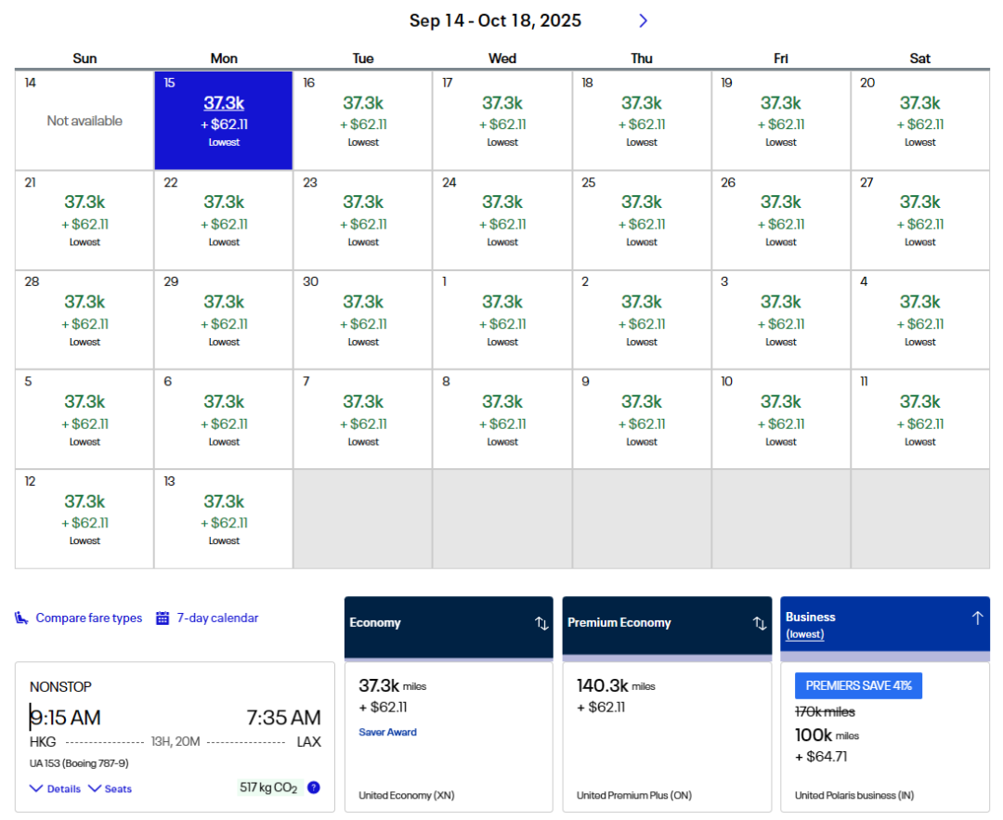Click the calendar icon beside 7-day calendar
Image resolution: width=1003 pixels, height=820 pixels.
163,618
